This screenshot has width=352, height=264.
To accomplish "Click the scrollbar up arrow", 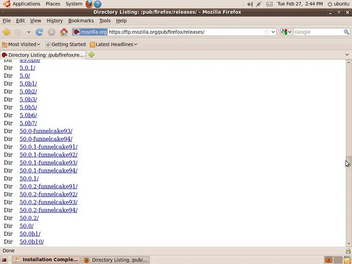I will point(349,62).
